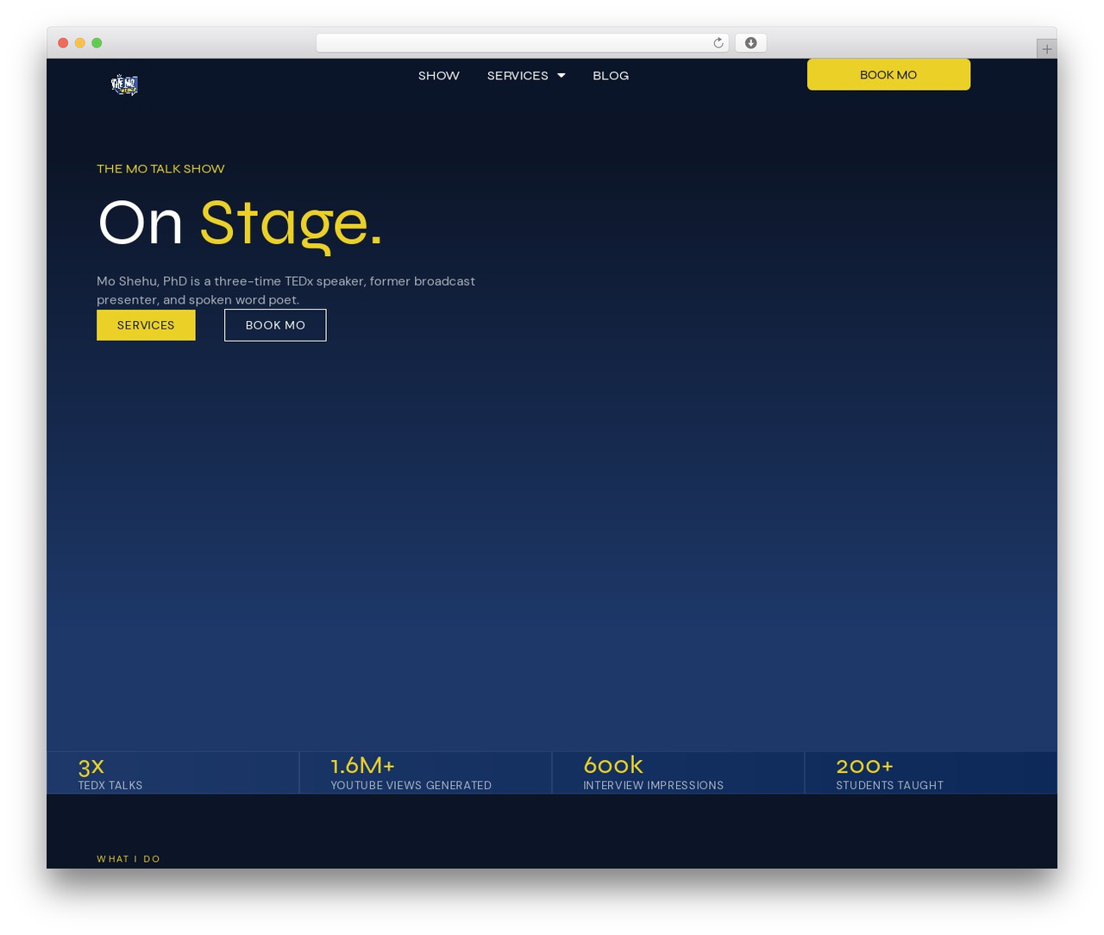This screenshot has height=935, width=1104.
Task: Click 'STUDENTS TAUGHT' caption
Action: (x=889, y=786)
